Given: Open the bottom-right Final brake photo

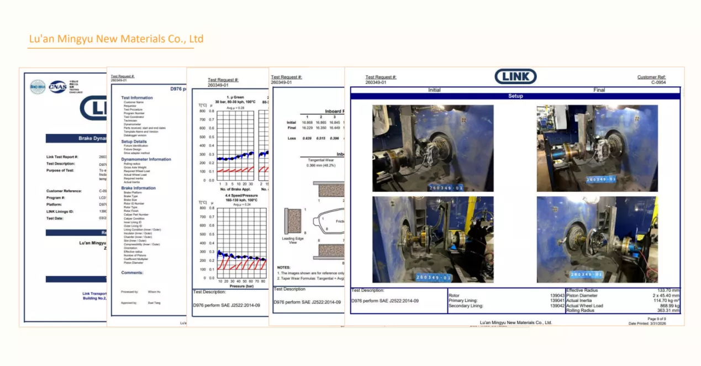Looking at the screenshot, I should pos(597,239).
